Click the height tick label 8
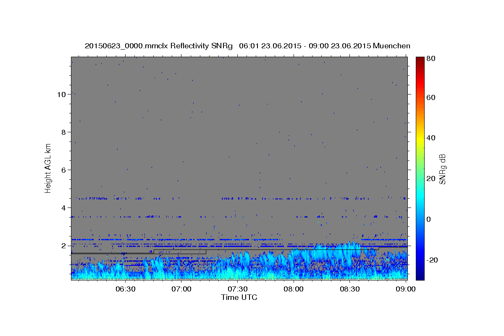 63,132
